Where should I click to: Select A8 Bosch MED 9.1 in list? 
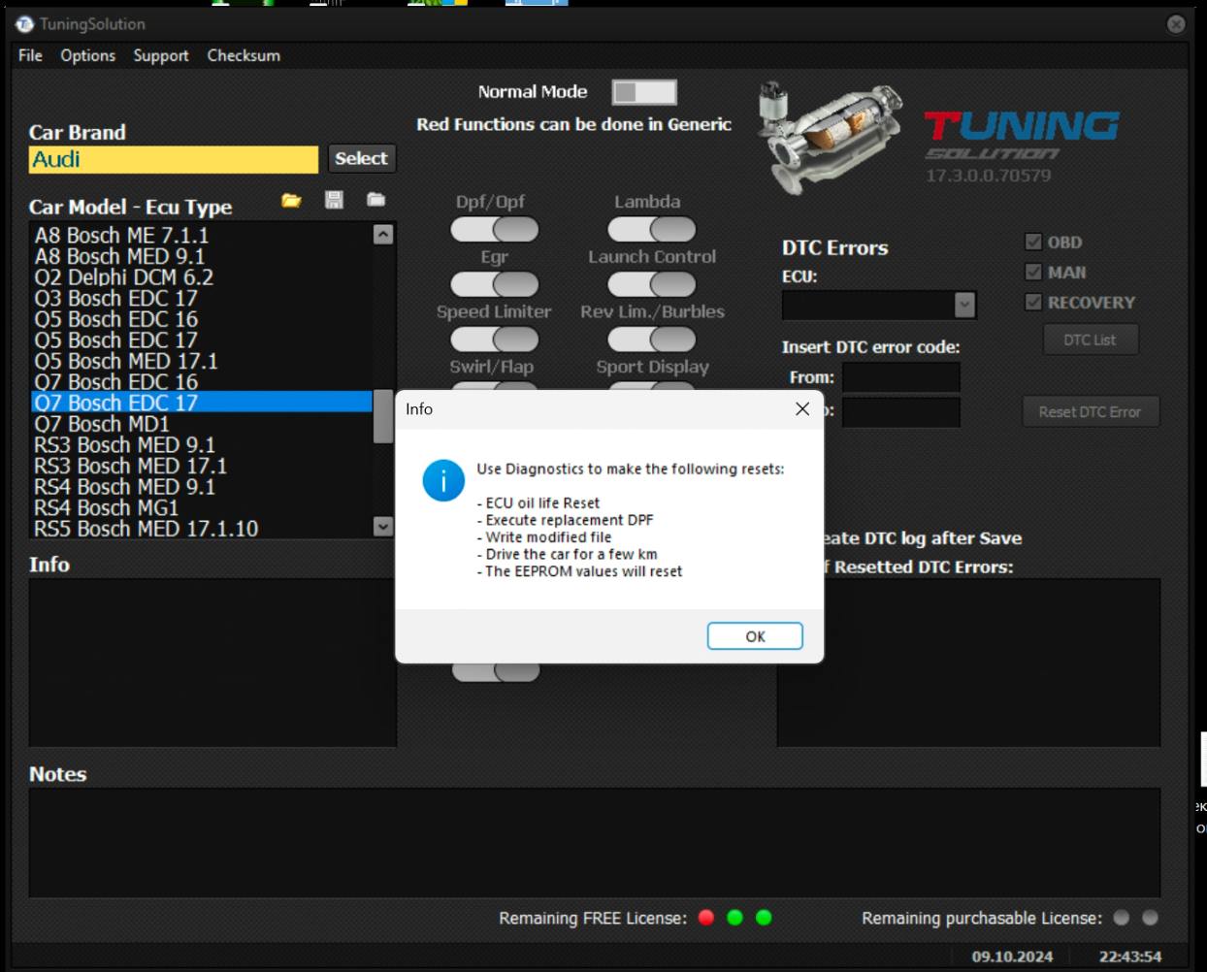click(x=201, y=256)
